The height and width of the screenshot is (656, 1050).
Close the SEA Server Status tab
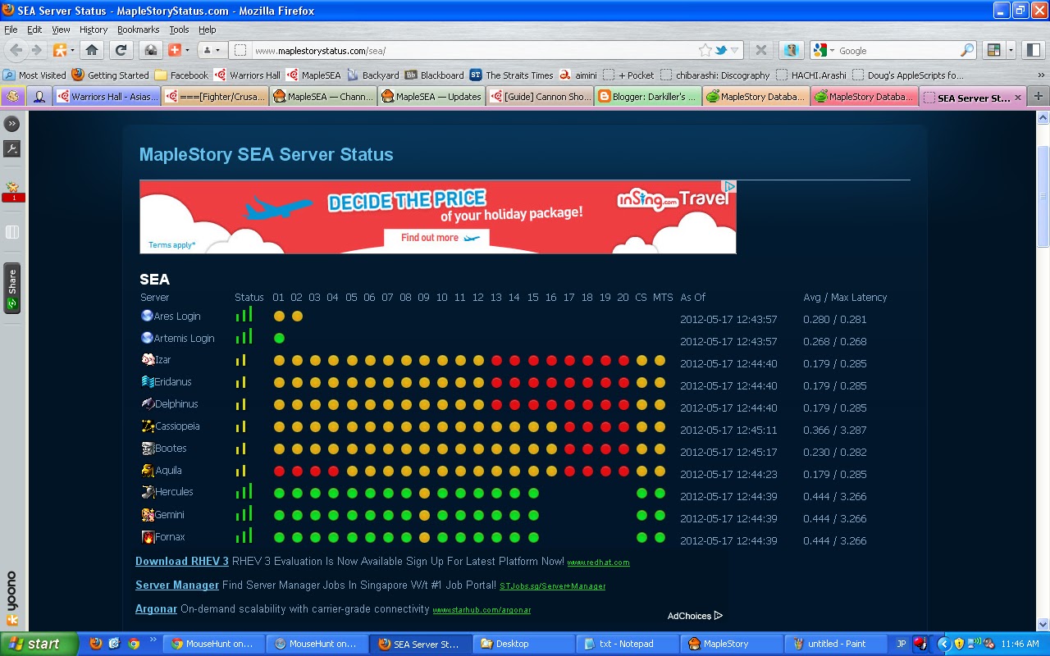click(x=1018, y=98)
